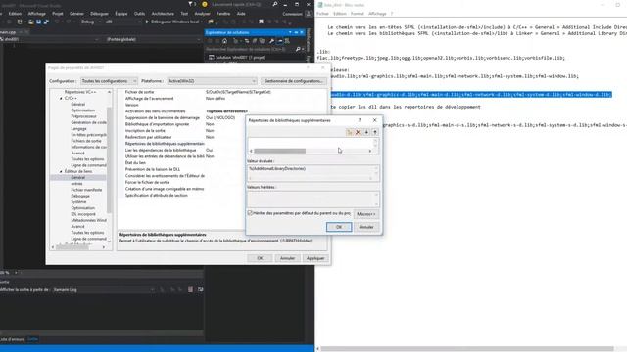Open the Macros>> panel

click(365, 214)
